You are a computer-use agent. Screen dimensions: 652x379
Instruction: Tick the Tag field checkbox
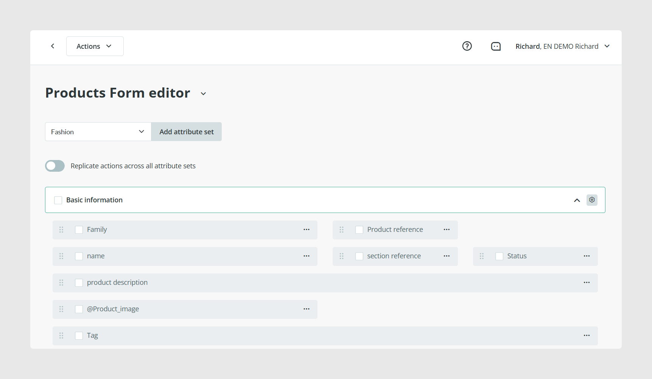(x=79, y=336)
